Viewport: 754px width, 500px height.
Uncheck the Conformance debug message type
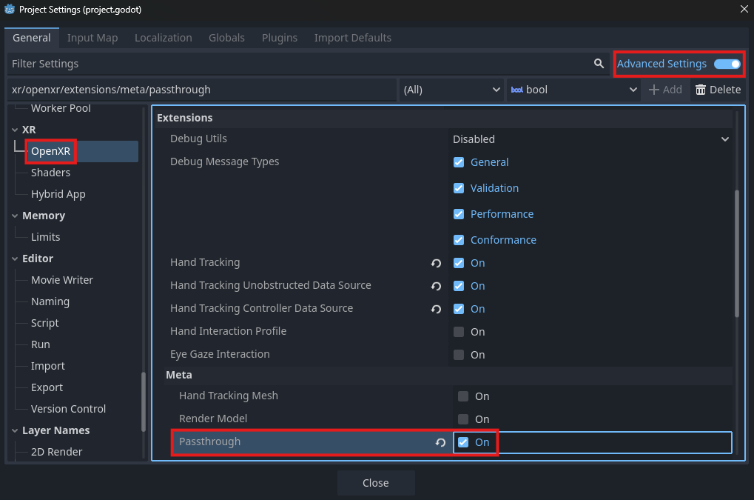[x=459, y=240]
